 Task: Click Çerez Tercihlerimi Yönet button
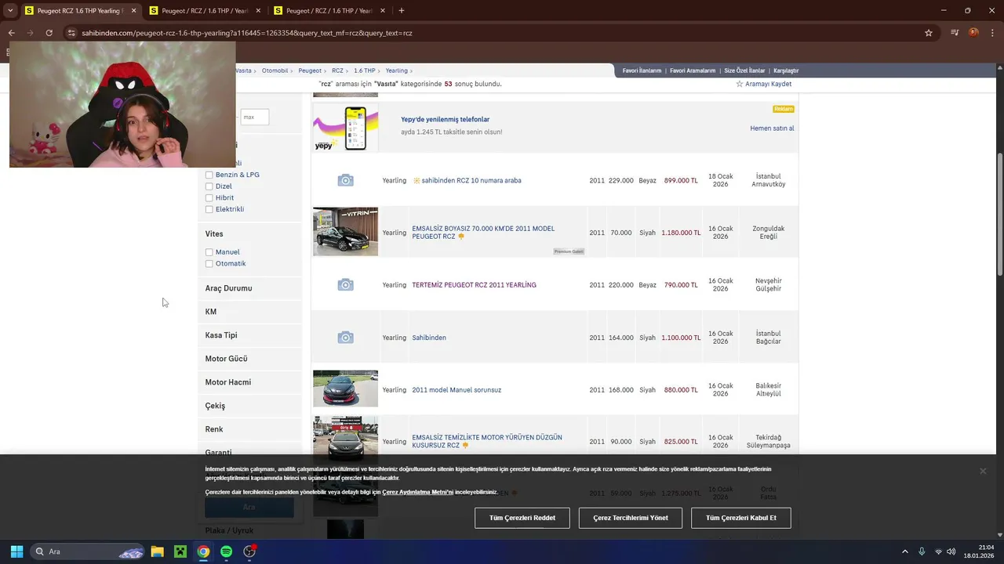631,518
